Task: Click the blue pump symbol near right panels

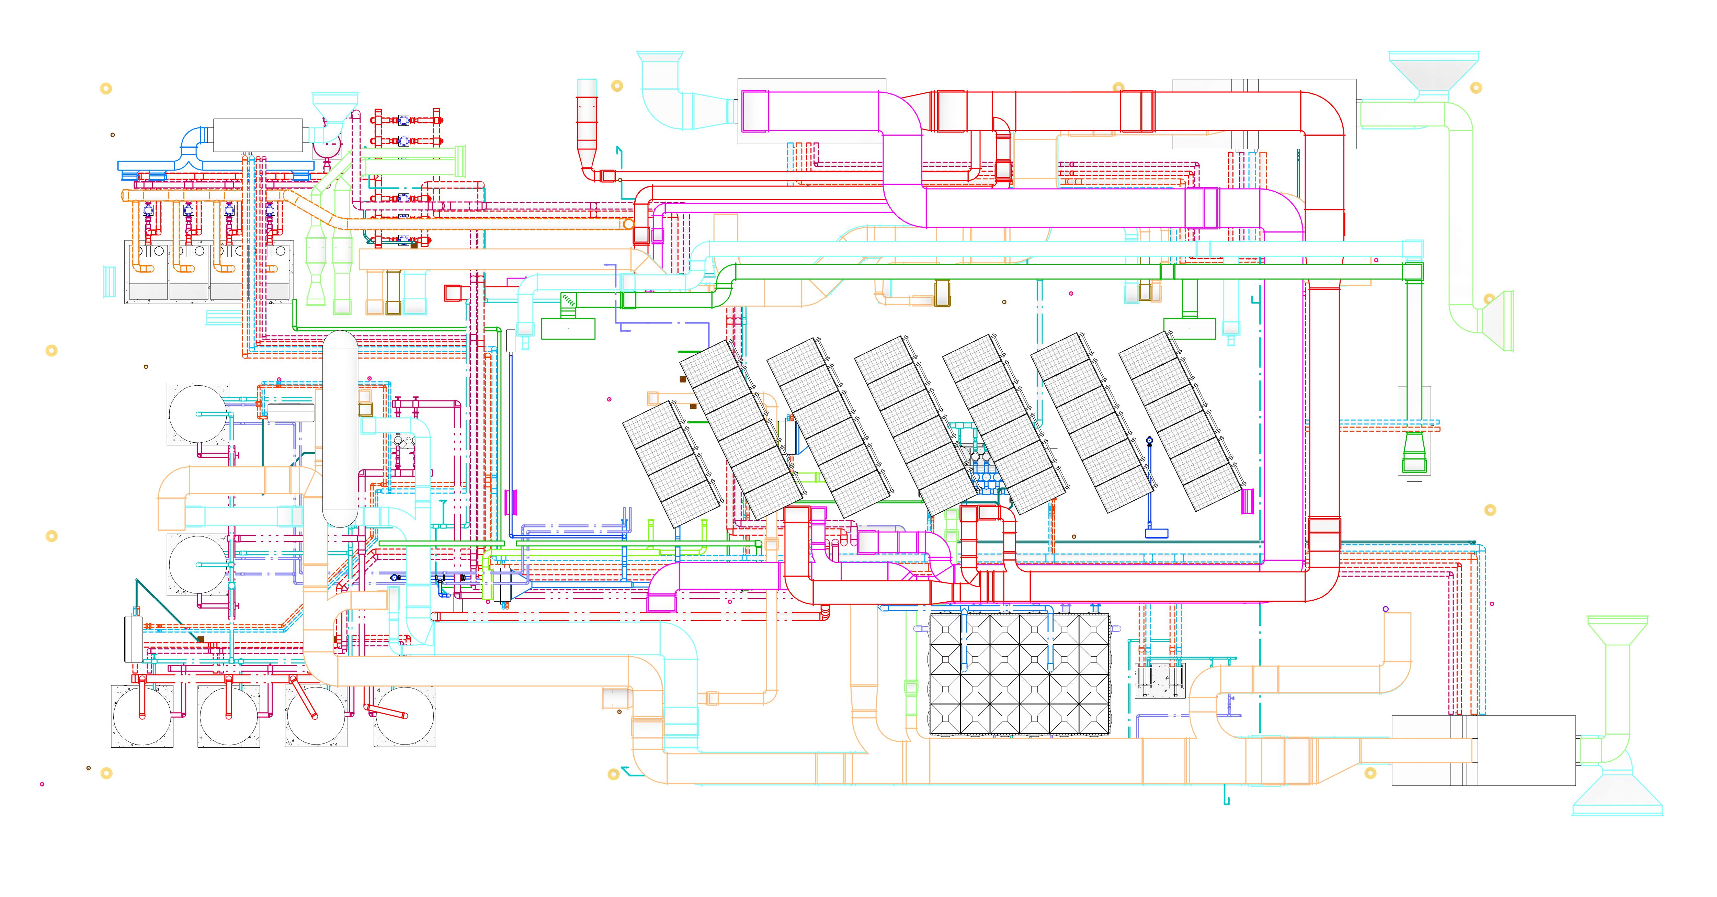Action: tap(1149, 441)
